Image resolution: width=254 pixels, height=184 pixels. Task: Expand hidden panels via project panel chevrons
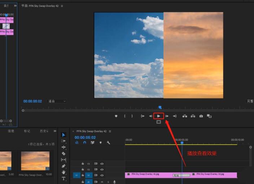pos(55,131)
